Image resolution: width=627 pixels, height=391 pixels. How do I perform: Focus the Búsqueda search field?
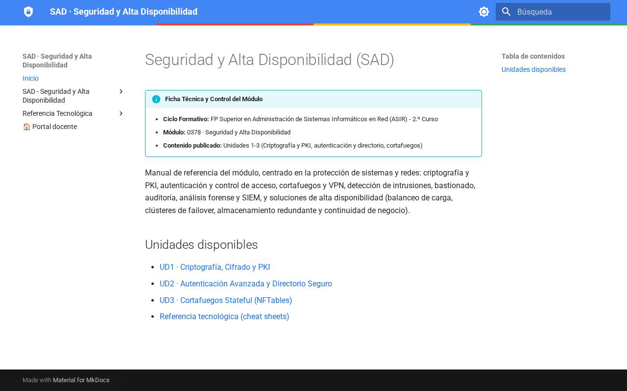(x=553, y=12)
